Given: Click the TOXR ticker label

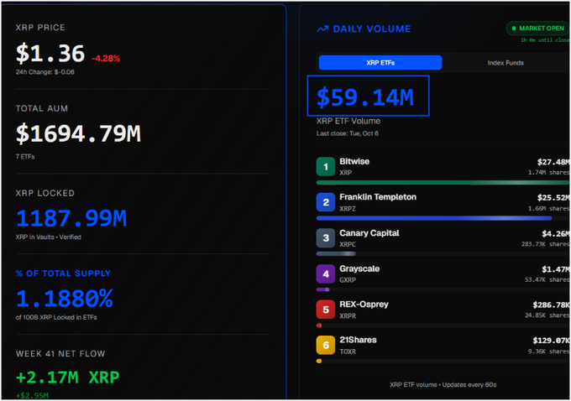Looking at the screenshot, I should click(x=348, y=352).
